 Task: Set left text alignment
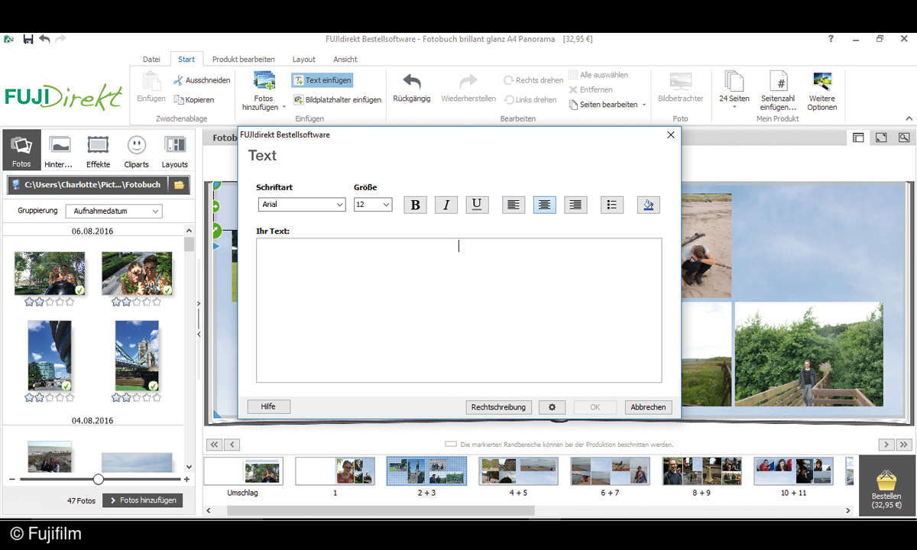(x=514, y=205)
